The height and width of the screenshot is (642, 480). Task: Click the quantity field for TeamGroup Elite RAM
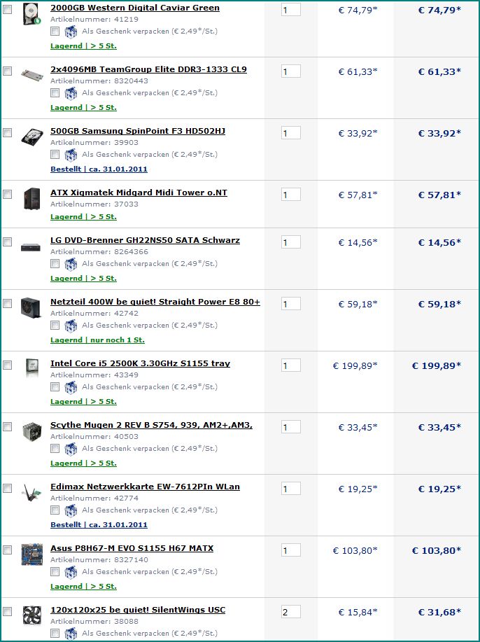(x=290, y=71)
